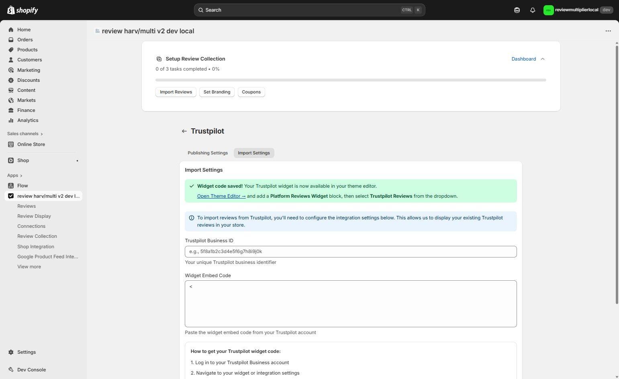Click the Home icon in sidebar
This screenshot has width=619, height=379.
click(x=11, y=30)
